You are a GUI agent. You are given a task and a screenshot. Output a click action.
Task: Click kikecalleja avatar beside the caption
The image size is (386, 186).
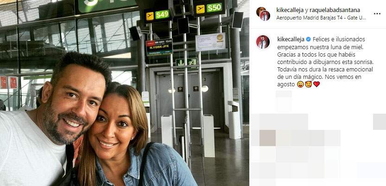click(x=263, y=42)
